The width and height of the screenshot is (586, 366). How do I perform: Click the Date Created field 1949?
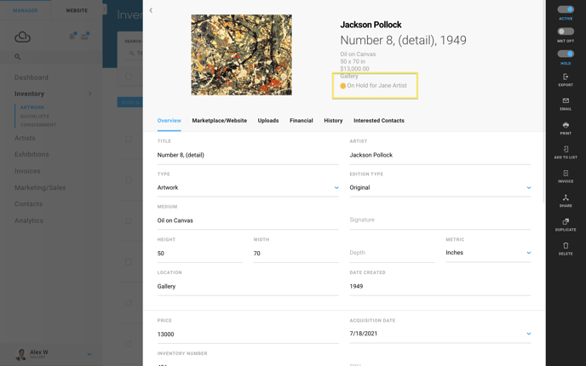(440, 287)
